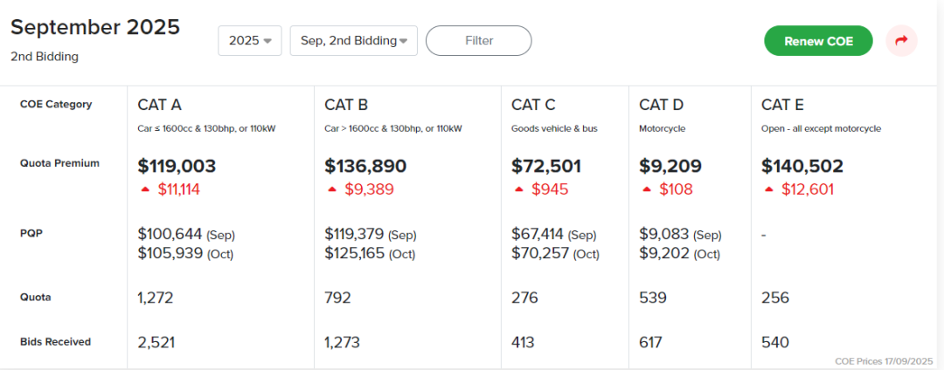Click the CAT B price increase arrow
Viewport: 944px width, 370px height.
(x=331, y=188)
